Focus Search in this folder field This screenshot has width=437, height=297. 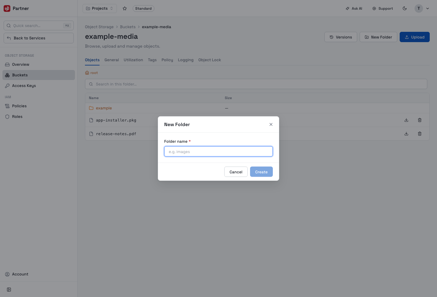(256, 84)
